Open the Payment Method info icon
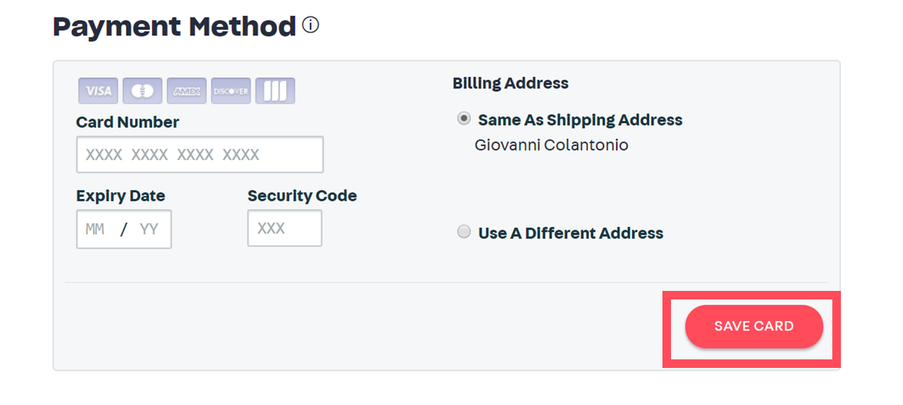 click(311, 26)
